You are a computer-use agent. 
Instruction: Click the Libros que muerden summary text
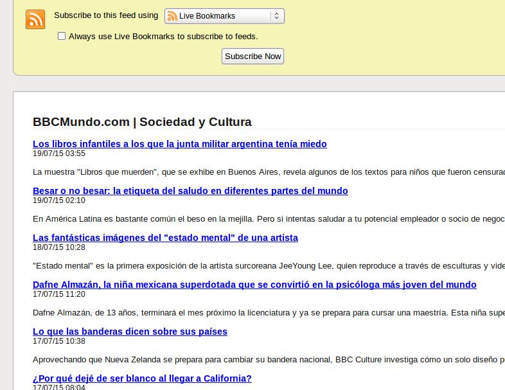(x=269, y=172)
